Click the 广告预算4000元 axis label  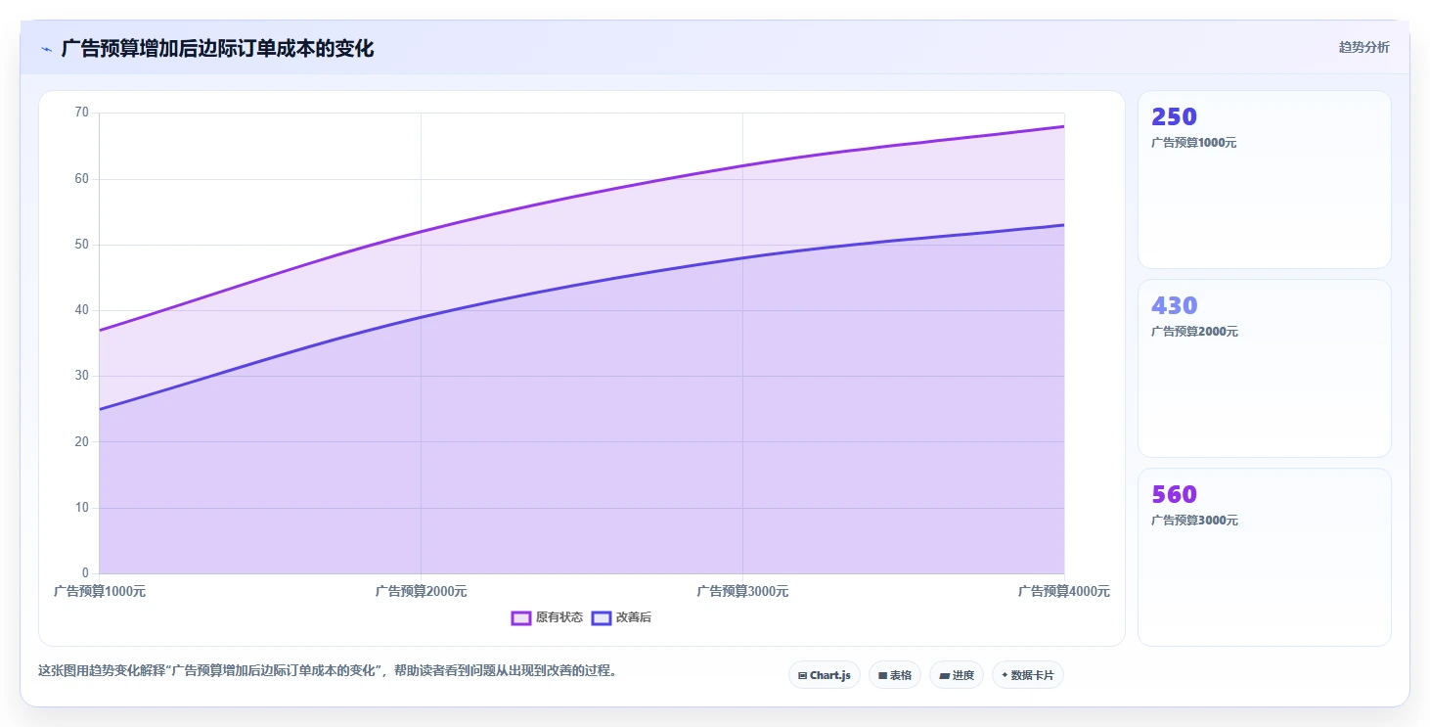(1064, 591)
